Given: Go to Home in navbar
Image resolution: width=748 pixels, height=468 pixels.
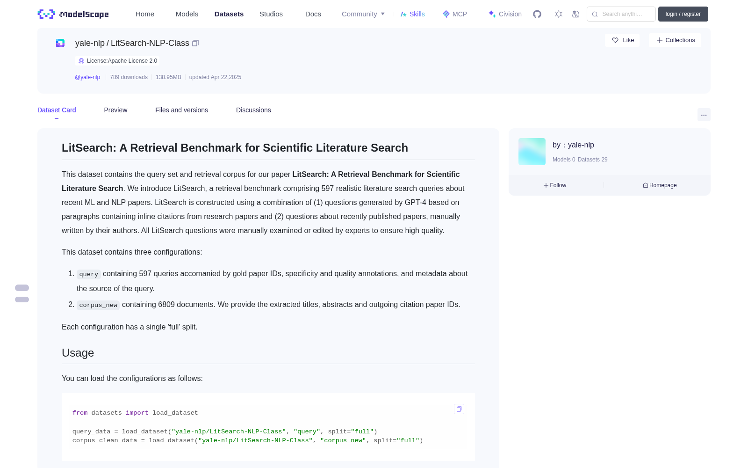Looking at the screenshot, I should coord(145,14).
